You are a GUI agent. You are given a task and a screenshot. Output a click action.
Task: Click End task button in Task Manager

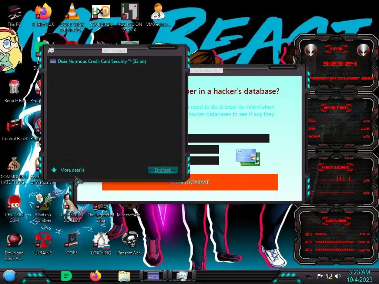[163, 170]
